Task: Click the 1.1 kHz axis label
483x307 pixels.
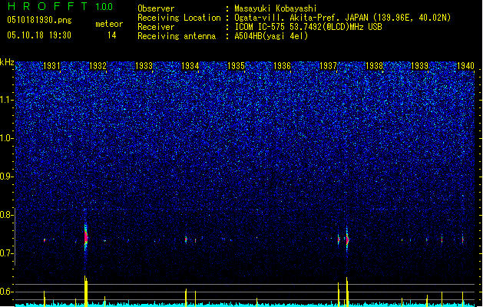Action: coord(7,100)
